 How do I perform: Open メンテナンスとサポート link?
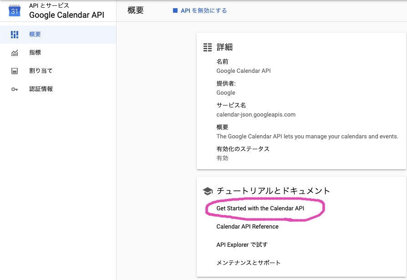click(x=249, y=263)
